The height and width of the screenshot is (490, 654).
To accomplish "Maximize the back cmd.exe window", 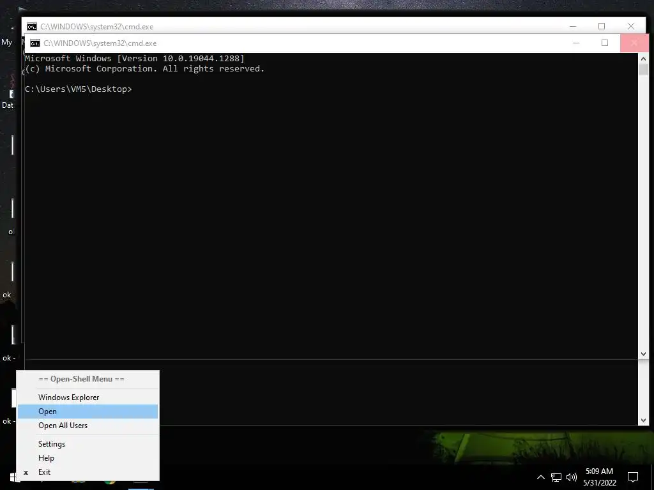I will [602, 26].
